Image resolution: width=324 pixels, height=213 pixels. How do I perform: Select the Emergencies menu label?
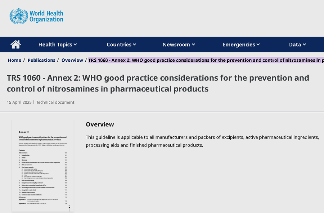tap(239, 44)
